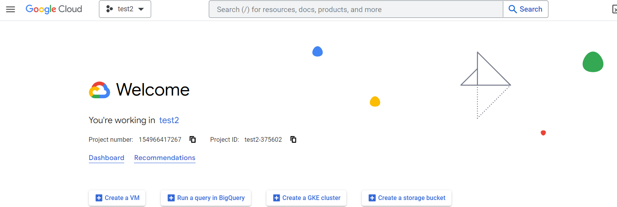Screen dimensions: 617x207
Task: Go to the Dashboard link
Action: point(106,158)
